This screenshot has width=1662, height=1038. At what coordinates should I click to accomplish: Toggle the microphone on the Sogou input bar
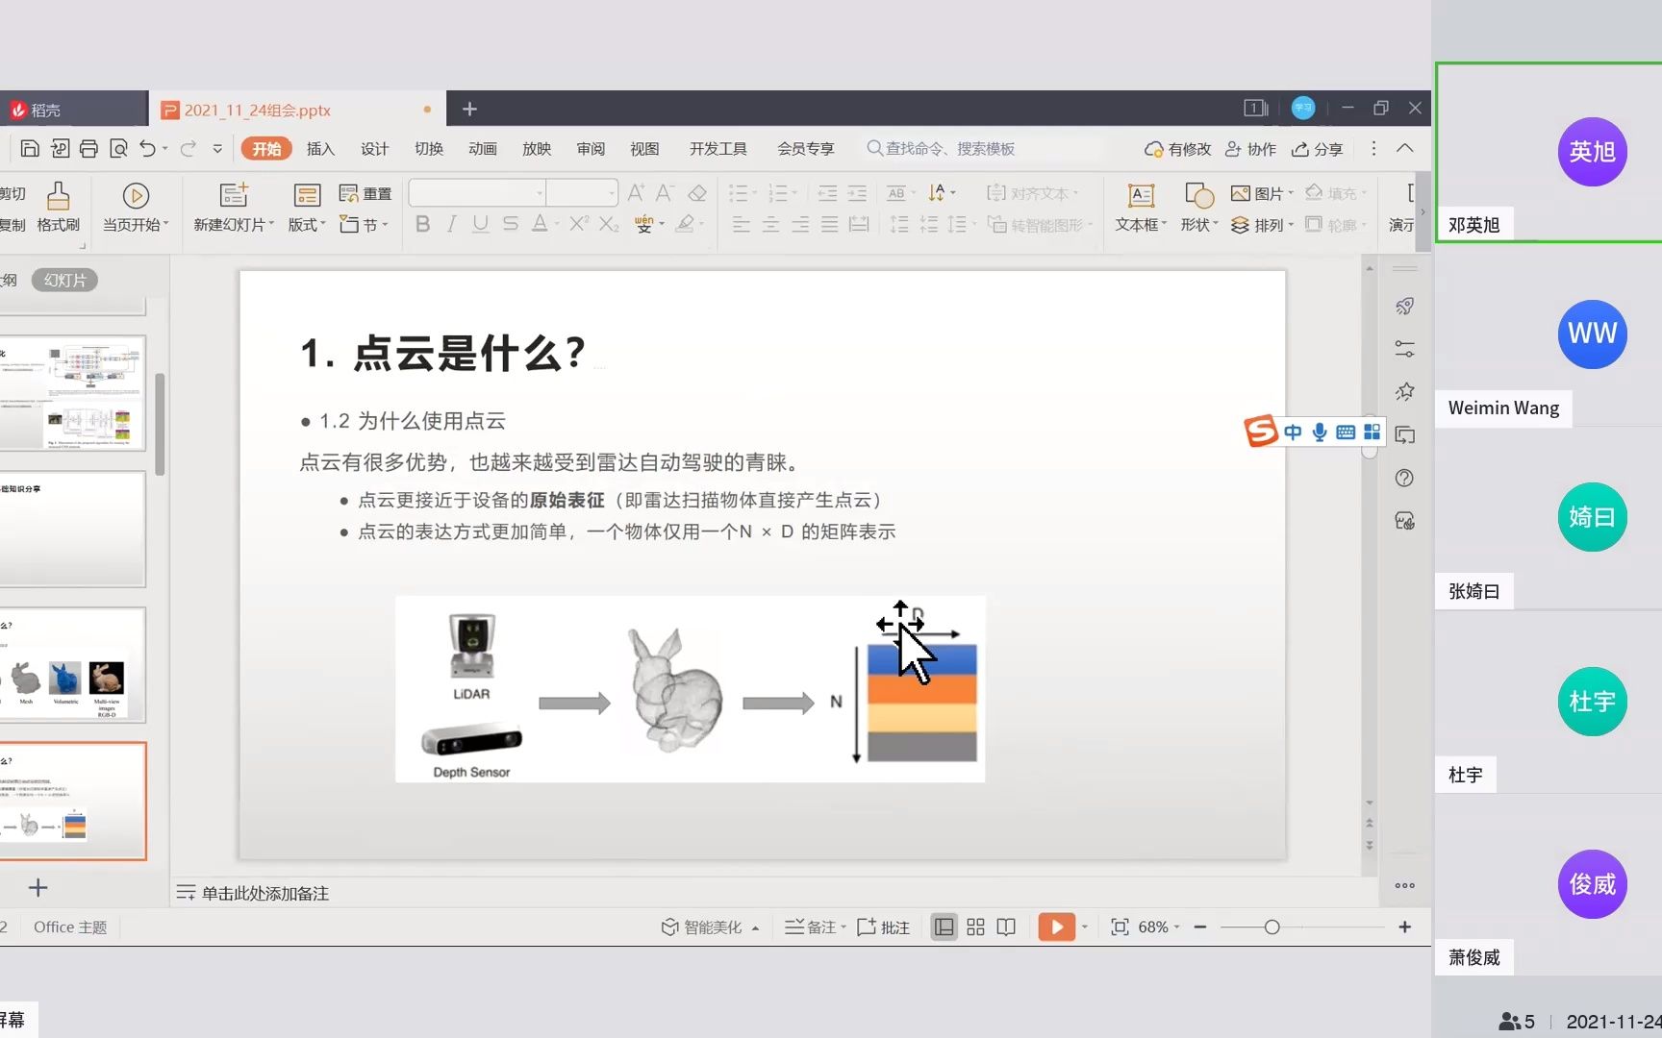click(x=1319, y=432)
